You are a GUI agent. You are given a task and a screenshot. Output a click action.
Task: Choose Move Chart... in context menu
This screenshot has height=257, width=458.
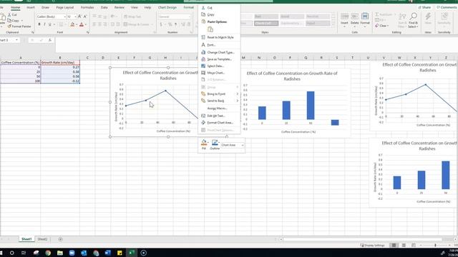219,73
